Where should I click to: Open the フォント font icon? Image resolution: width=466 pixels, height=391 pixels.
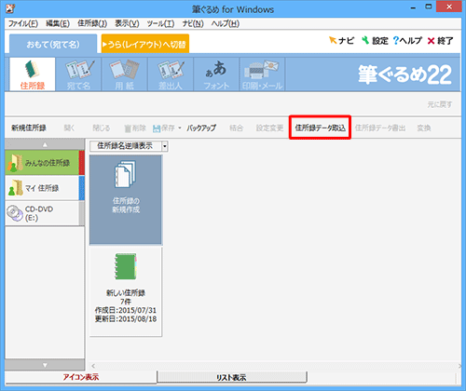coord(216,74)
